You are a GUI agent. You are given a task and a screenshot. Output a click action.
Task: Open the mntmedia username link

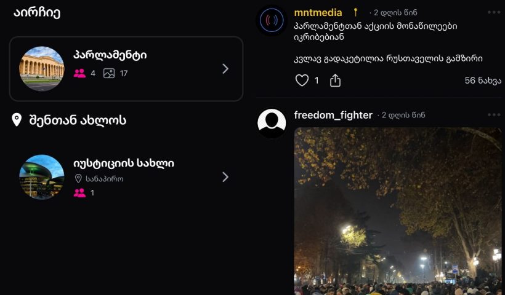[318, 12]
